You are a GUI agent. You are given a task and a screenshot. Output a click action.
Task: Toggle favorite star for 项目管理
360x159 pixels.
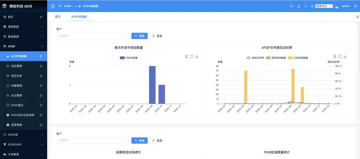coord(41,66)
